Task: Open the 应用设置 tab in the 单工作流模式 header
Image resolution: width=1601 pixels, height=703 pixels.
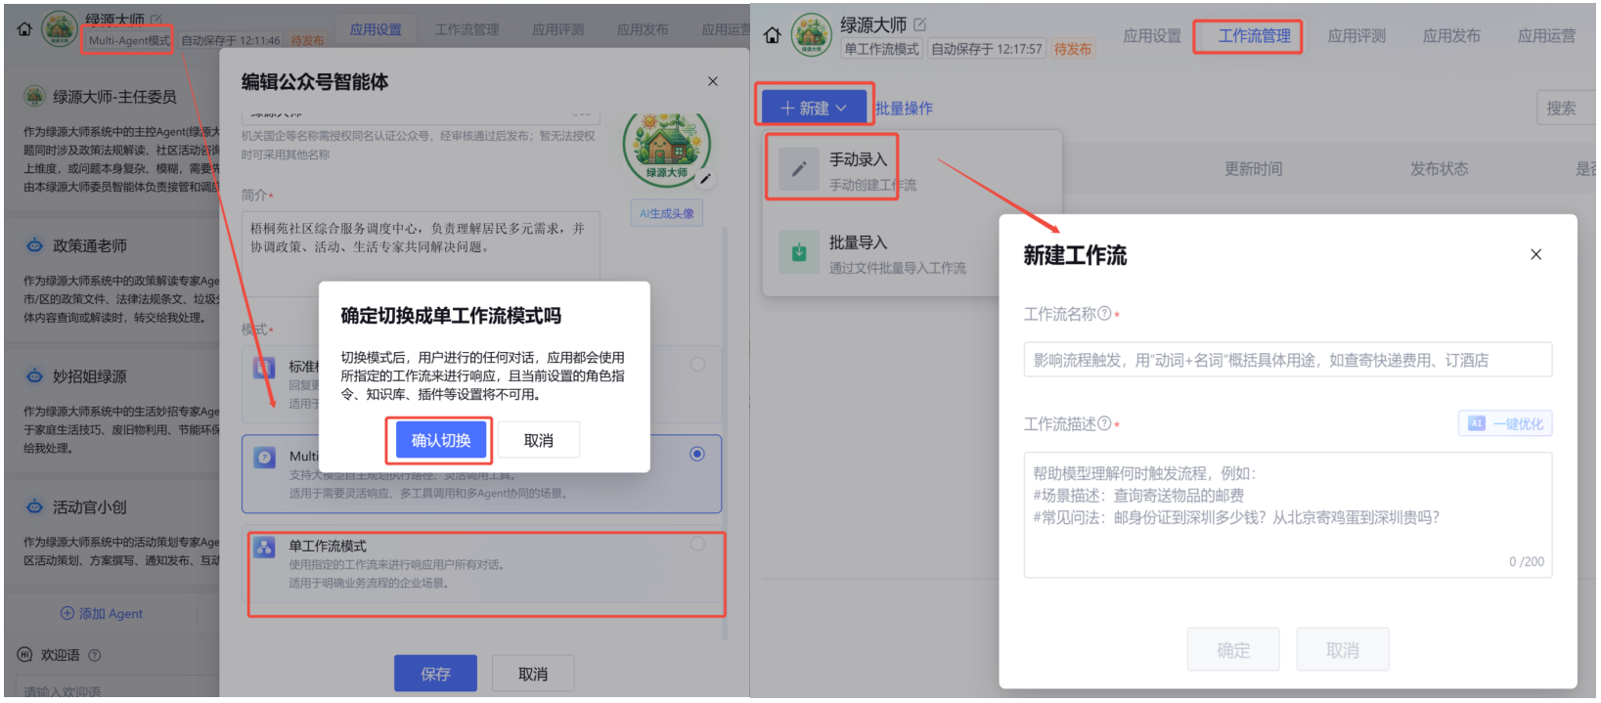Action: (x=1152, y=36)
